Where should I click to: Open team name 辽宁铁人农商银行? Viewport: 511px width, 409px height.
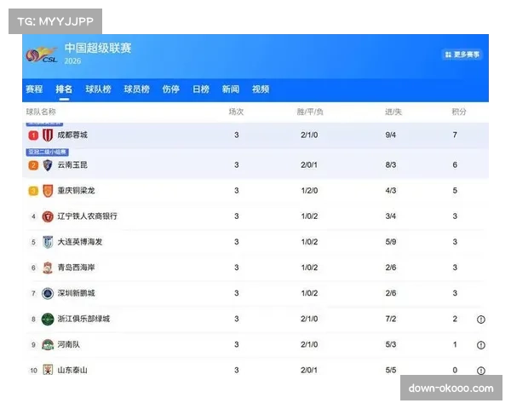pyautogui.click(x=88, y=216)
